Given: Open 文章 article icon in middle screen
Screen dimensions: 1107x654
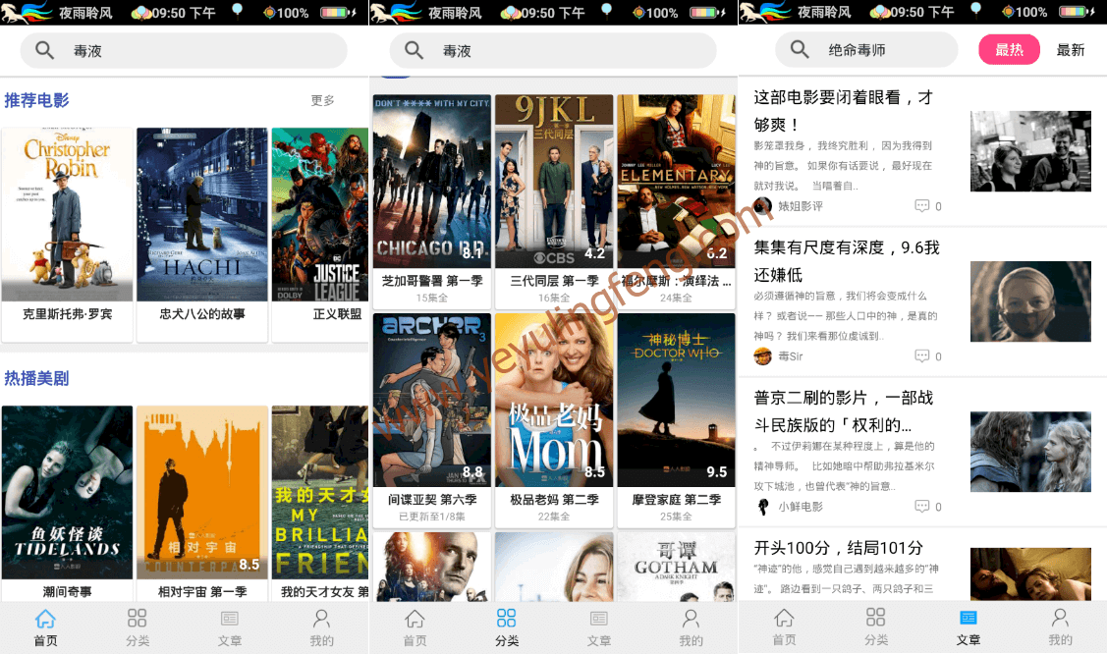Looking at the screenshot, I should (599, 619).
